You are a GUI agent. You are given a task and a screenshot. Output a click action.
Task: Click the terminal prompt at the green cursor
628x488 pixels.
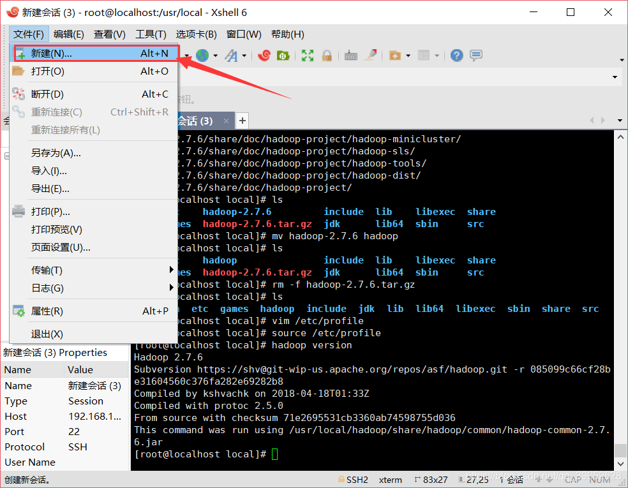coord(274,454)
